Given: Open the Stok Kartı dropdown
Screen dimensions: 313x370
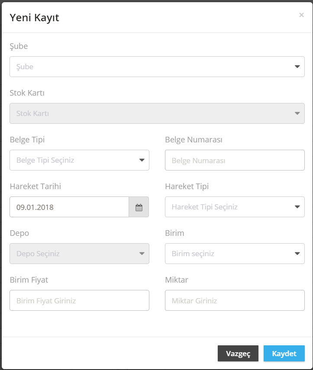Looking at the screenshot, I should (x=157, y=113).
